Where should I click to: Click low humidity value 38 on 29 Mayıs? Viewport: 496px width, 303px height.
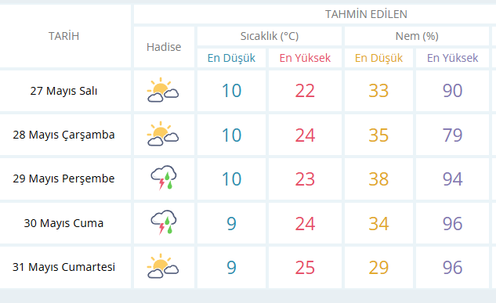pyautogui.click(x=378, y=179)
